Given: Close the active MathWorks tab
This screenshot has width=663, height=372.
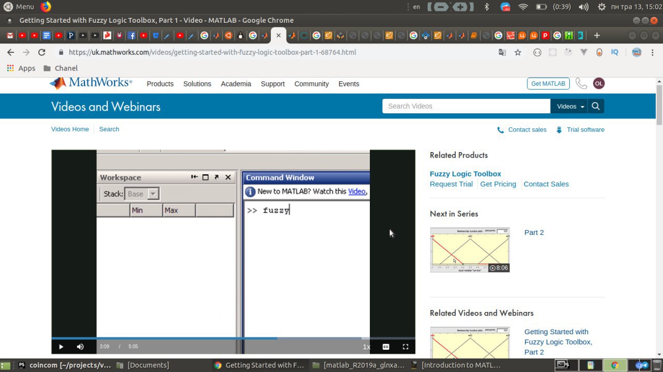Looking at the screenshot, I should pos(278,35).
